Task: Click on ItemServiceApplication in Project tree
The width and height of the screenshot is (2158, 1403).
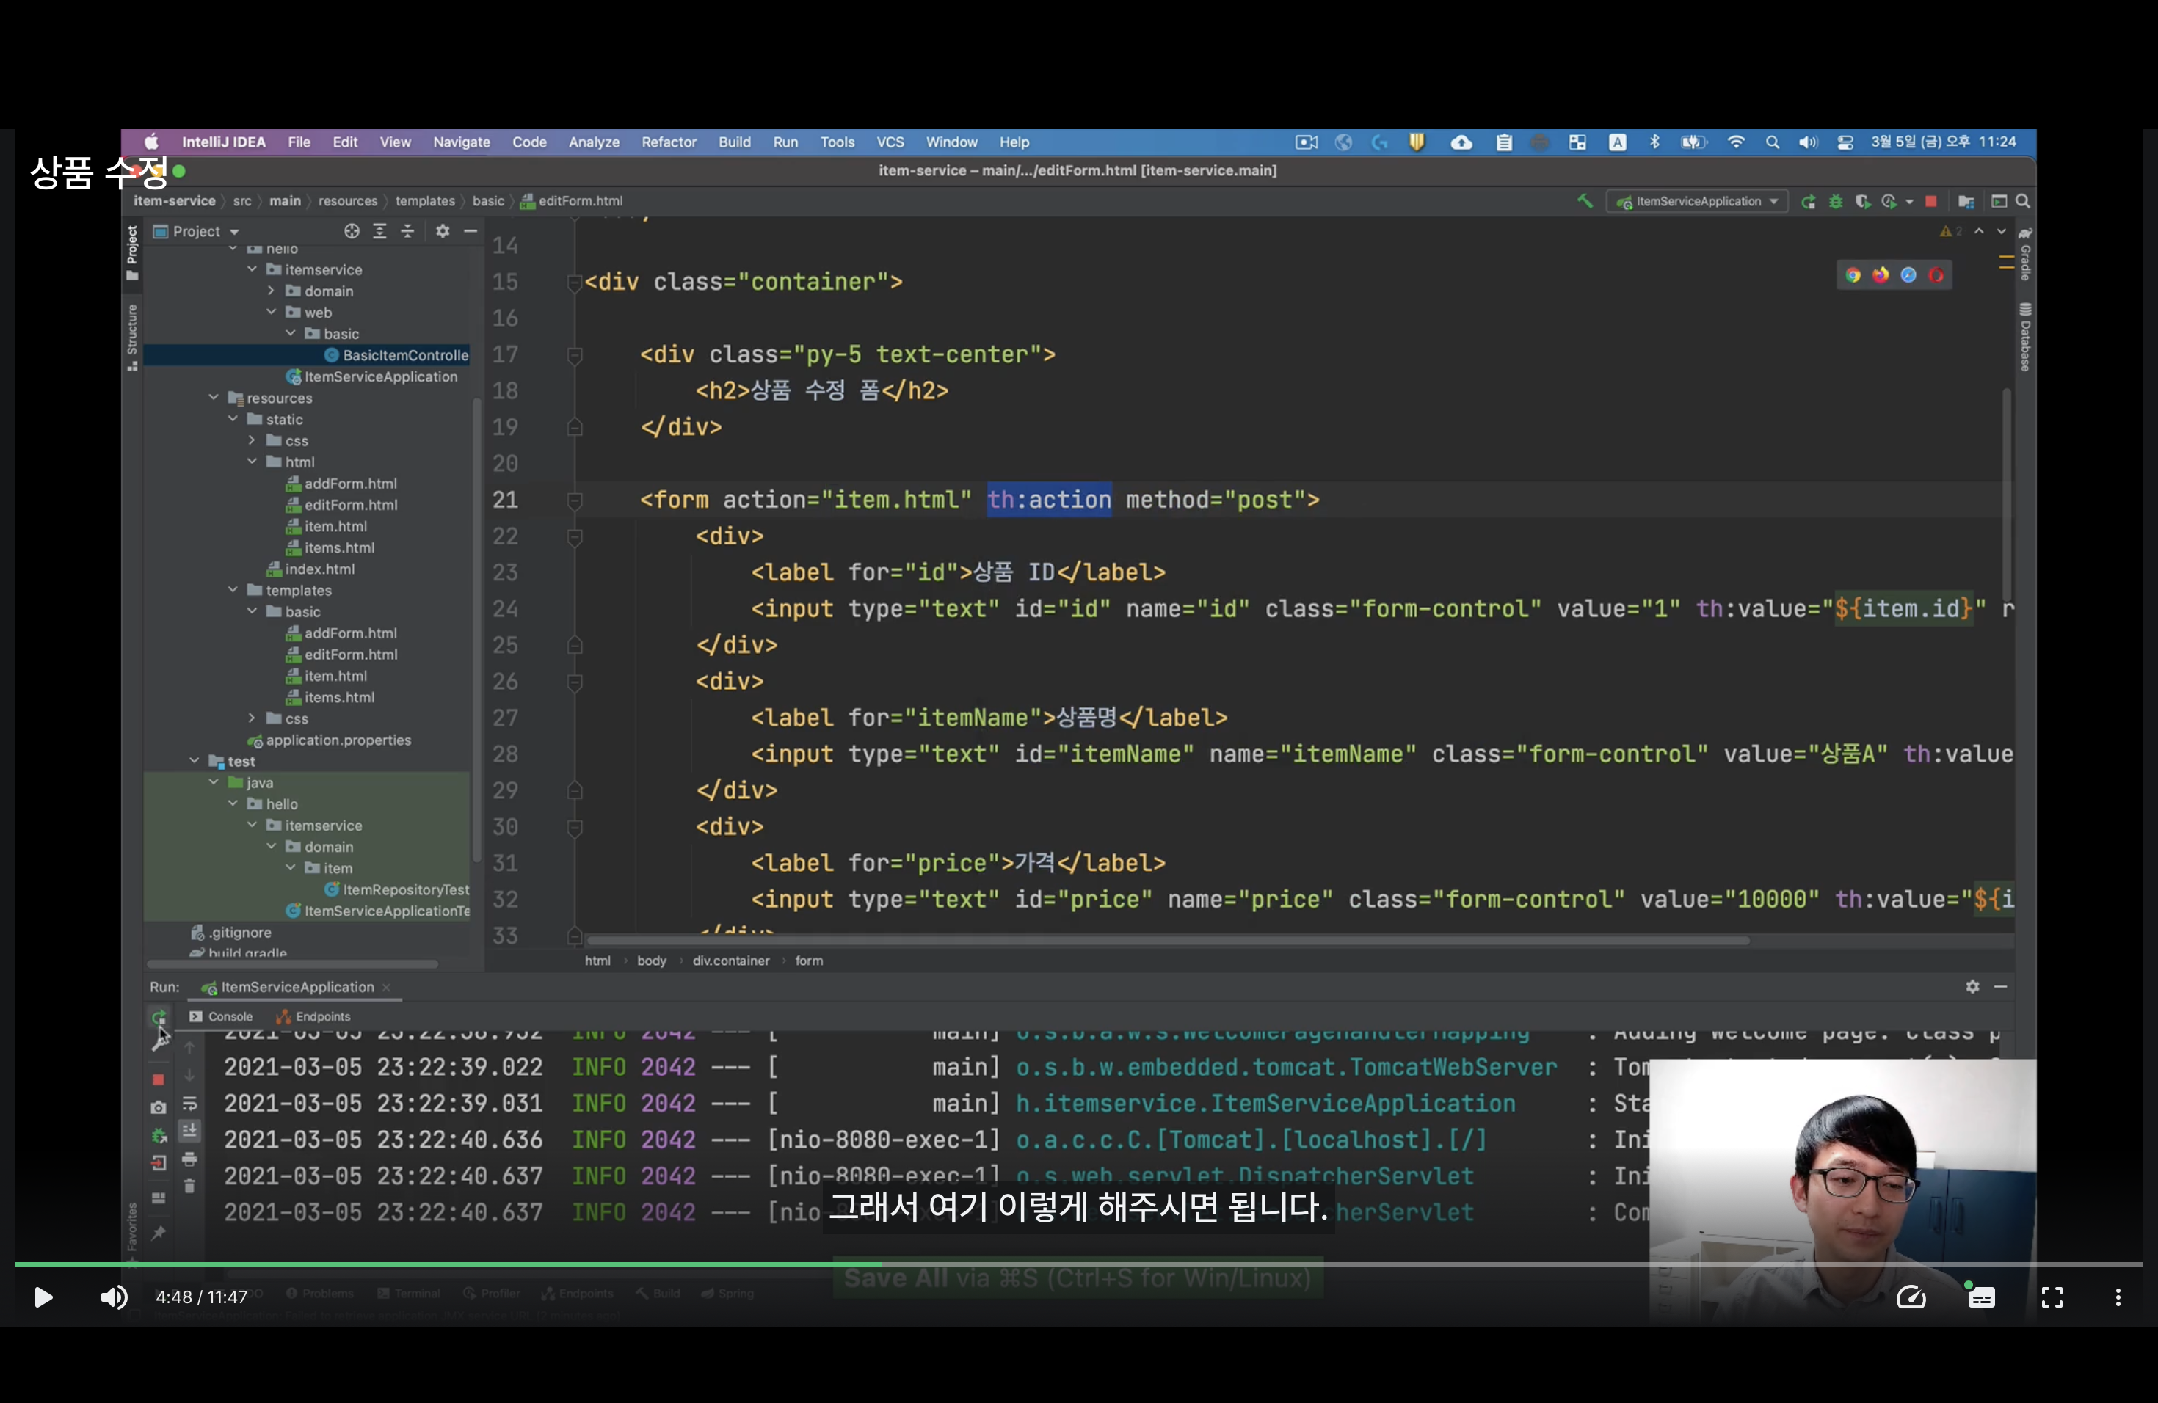Action: (x=376, y=376)
